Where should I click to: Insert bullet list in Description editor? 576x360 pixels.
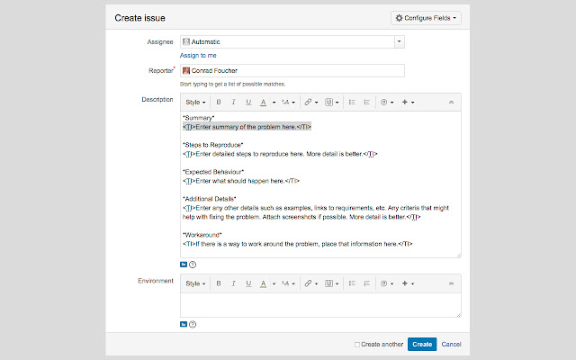pos(352,103)
